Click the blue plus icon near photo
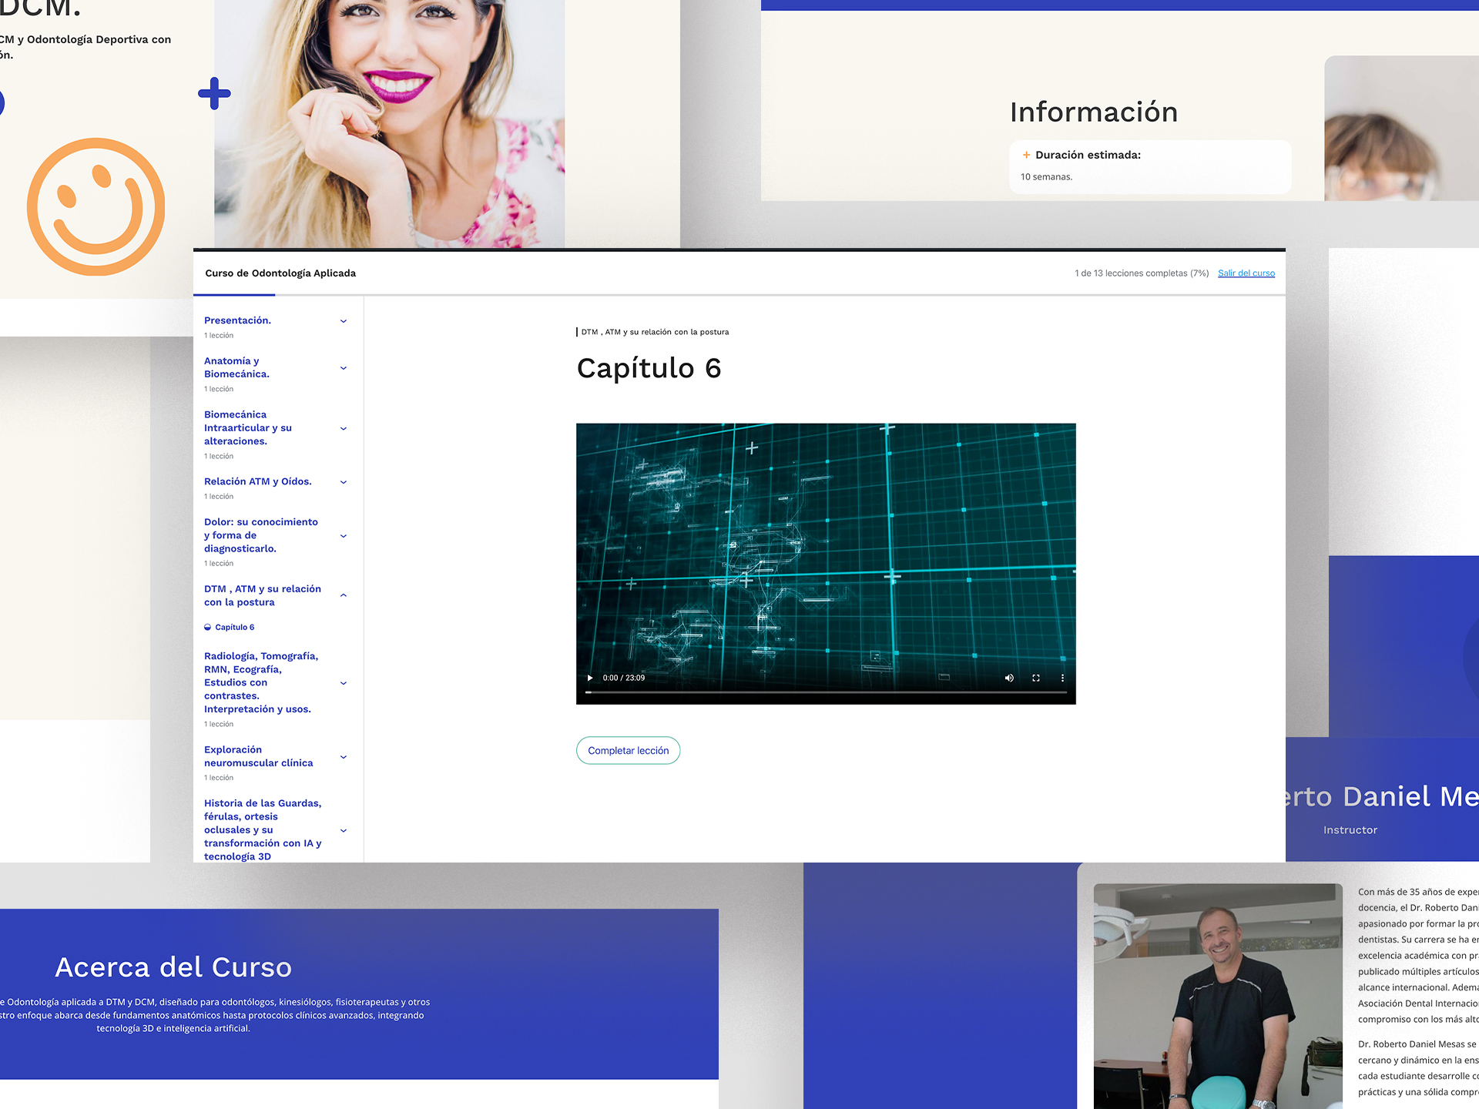Image resolution: width=1479 pixels, height=1109 pixels. click(214, 94)
